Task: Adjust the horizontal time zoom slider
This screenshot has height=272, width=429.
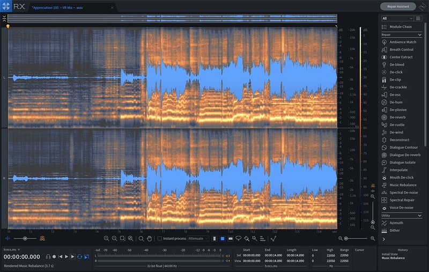Action: coord(357,239)
